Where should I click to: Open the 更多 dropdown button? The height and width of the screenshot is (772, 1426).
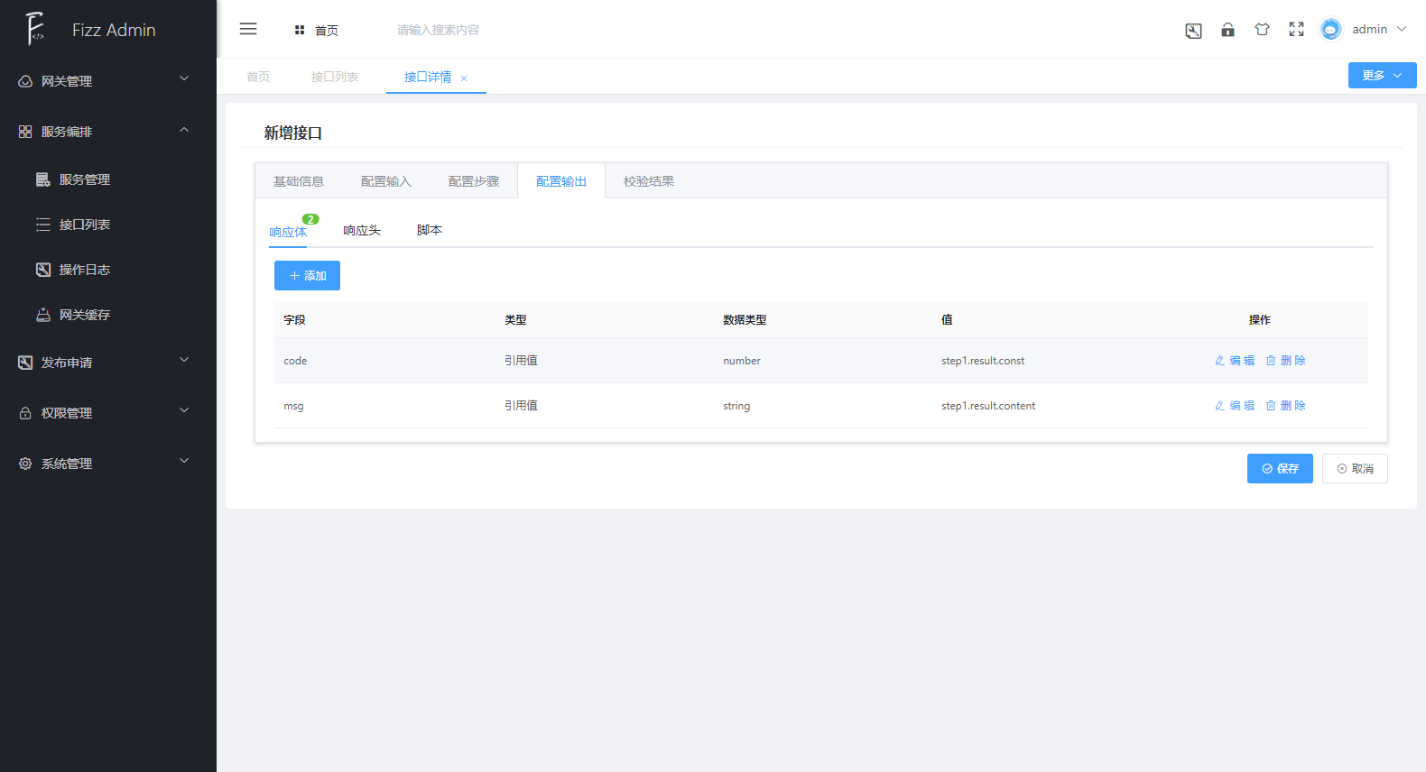point(1382,76)
